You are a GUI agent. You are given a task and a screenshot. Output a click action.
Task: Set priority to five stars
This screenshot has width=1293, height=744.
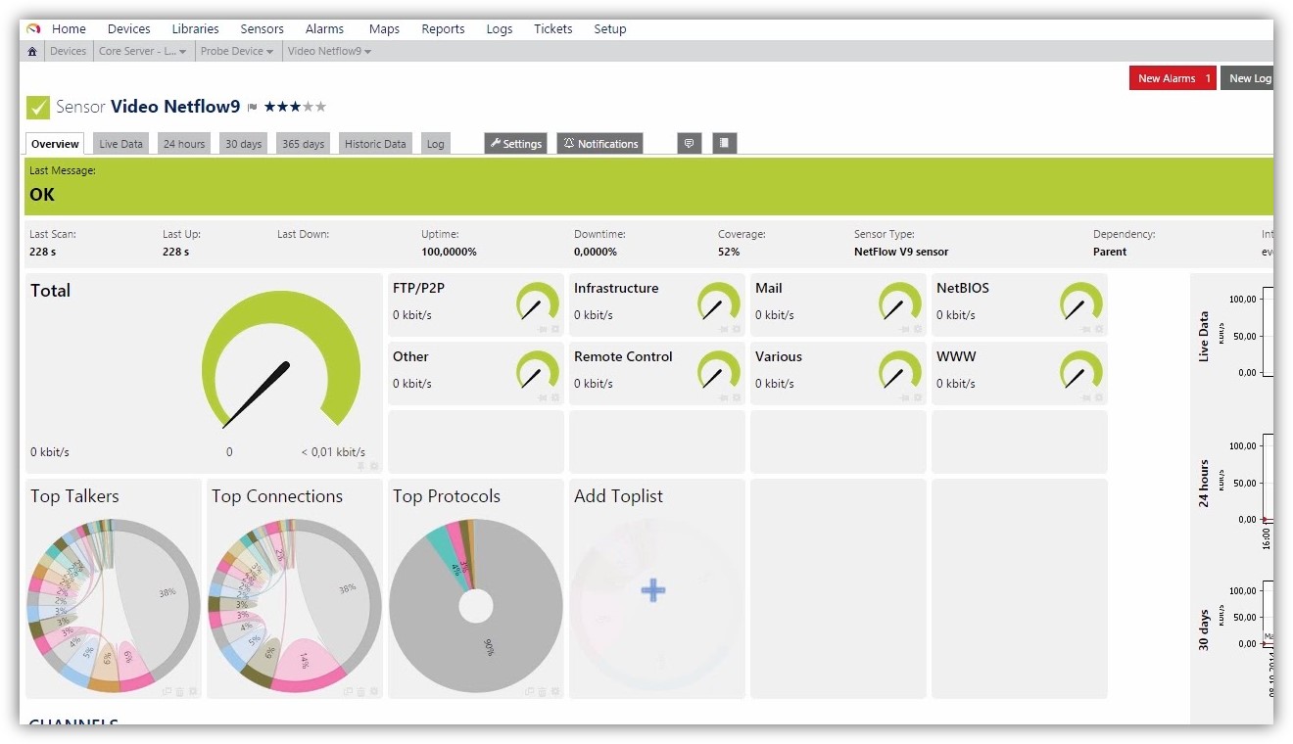(x=320, y=107)
